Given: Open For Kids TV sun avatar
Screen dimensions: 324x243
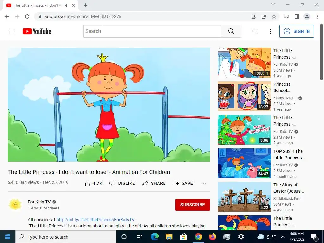Looking at the screenshot, I should click(x=15, y=205).
